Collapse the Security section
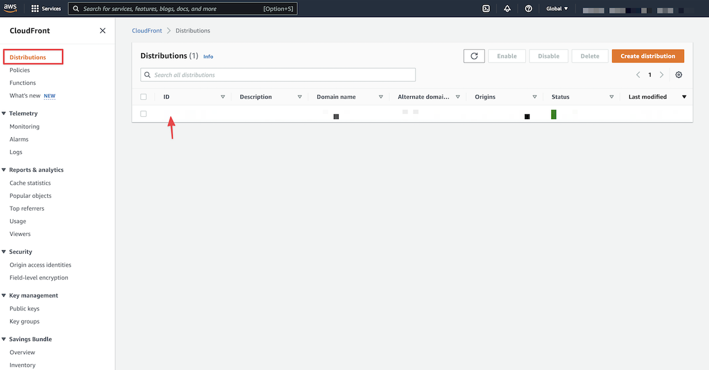 click(4, 252)
